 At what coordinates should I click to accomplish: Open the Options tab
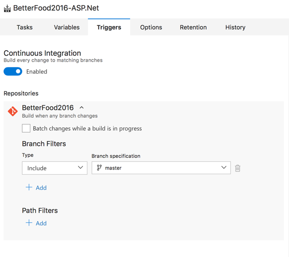151,27
